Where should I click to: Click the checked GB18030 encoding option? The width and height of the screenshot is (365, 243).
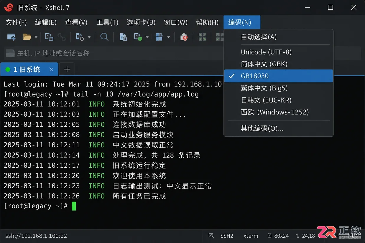279,76
